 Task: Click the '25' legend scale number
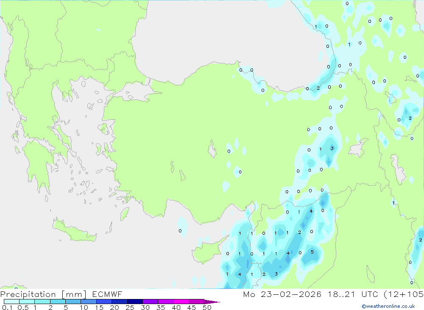pyautogui.click(x=130, y=307)
